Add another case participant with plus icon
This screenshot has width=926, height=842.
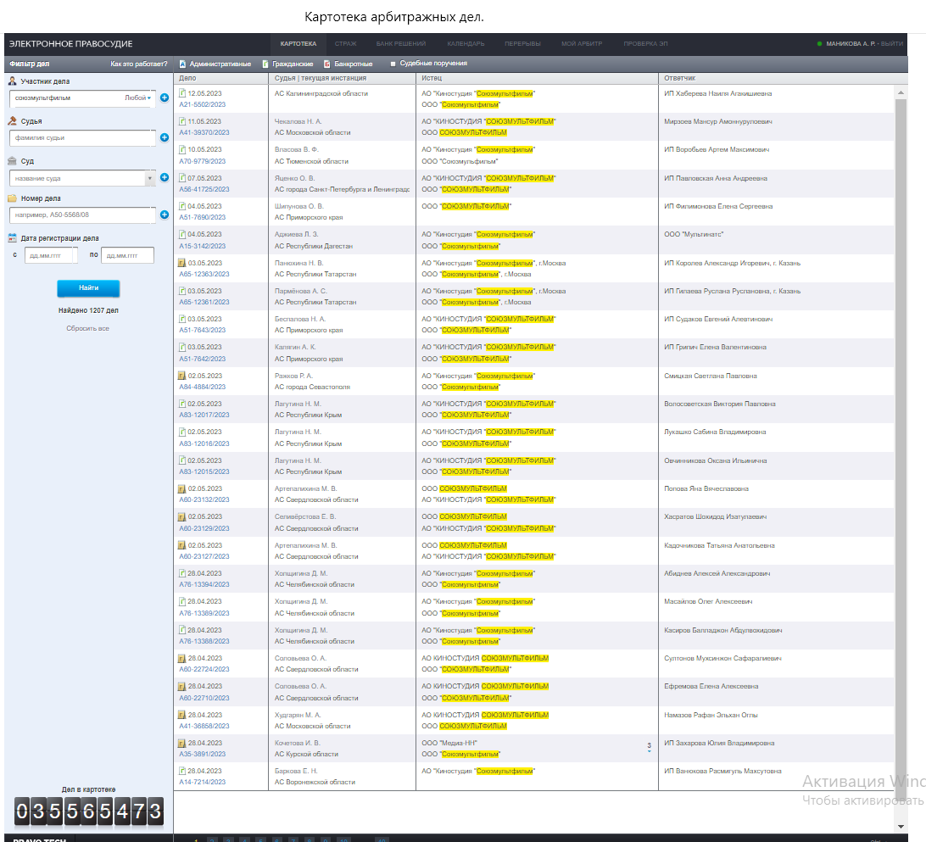tap(165, 98)
